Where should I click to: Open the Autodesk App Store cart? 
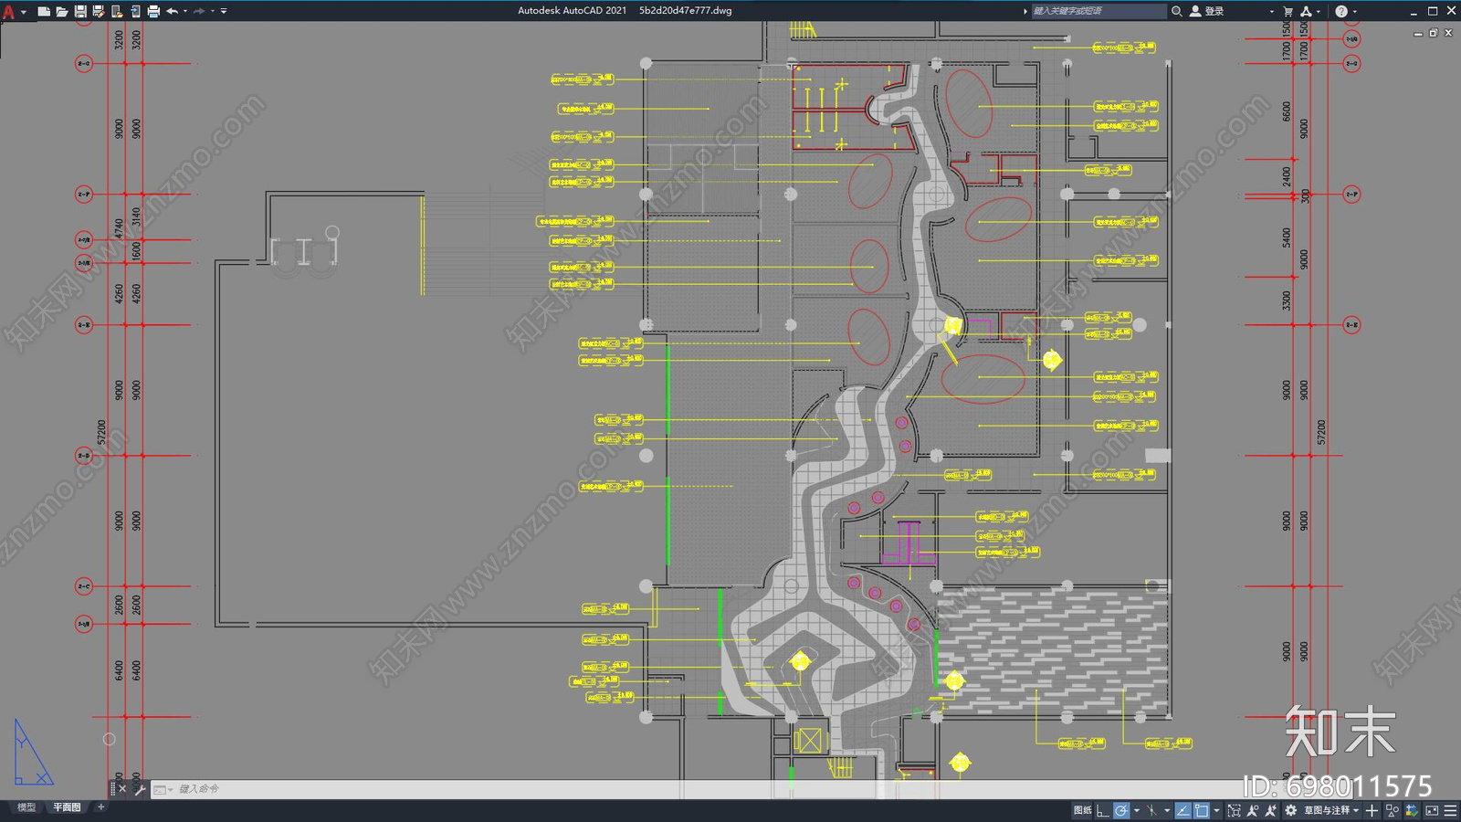coord(1288,12)
